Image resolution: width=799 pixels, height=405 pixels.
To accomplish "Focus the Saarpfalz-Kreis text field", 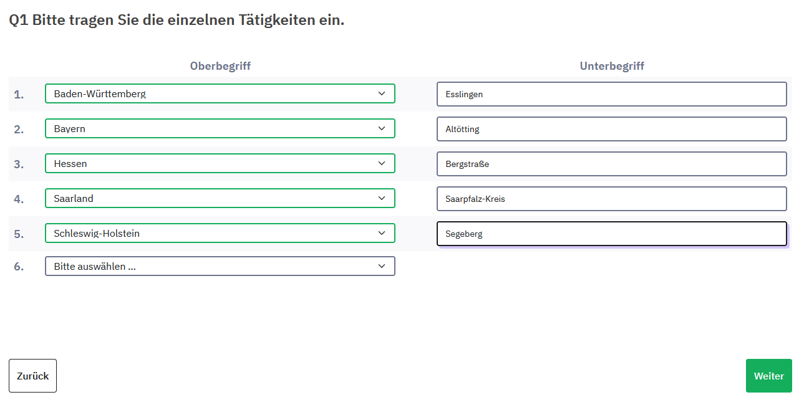I will pos(612,199).
